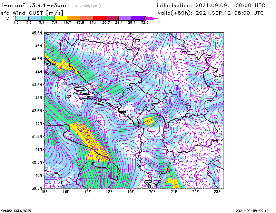Click the legend value 7.9
Viewport: 276px width, 213px height.
coord(55,22)
